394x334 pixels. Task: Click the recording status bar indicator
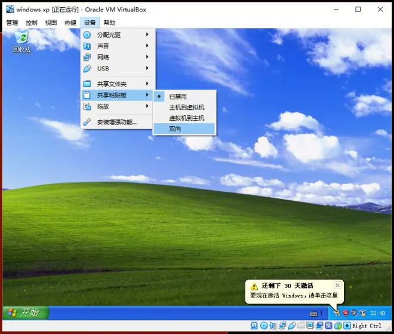[319, 326]
